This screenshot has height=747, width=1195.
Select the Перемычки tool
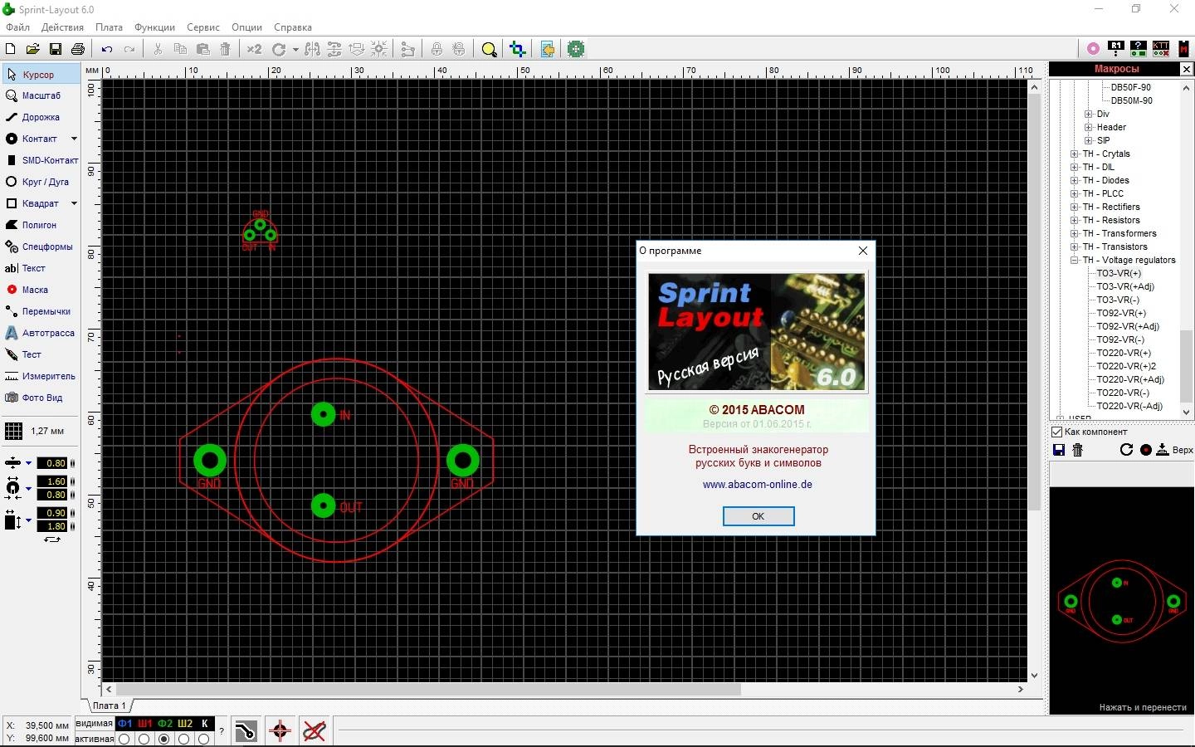(x=41, y=311)
